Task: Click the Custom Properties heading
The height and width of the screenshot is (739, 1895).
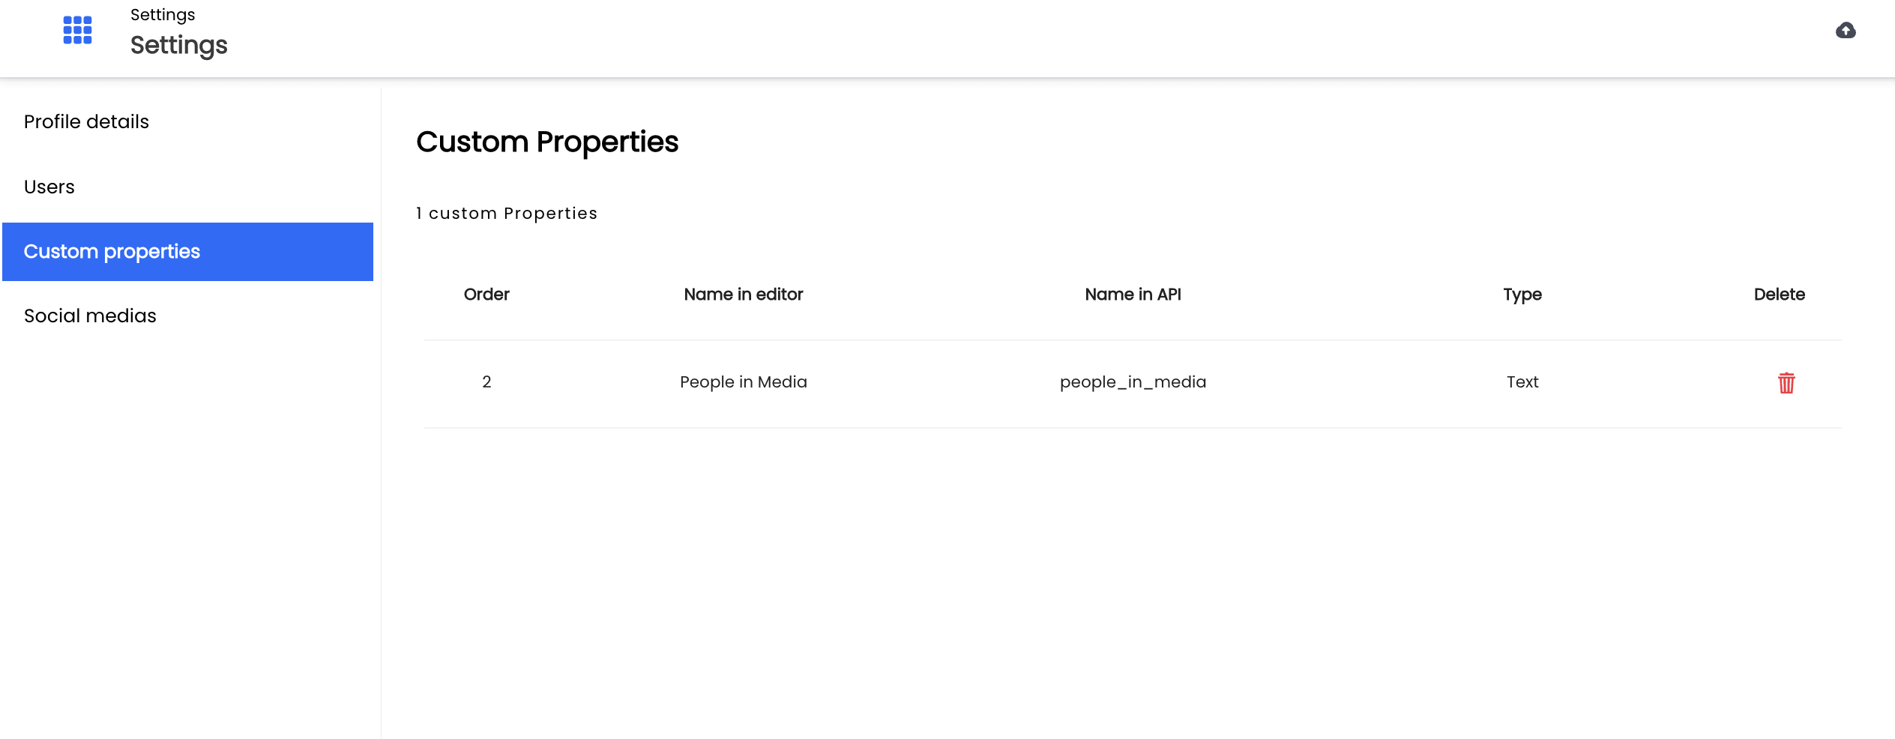Action: click(x=547, y=142)
